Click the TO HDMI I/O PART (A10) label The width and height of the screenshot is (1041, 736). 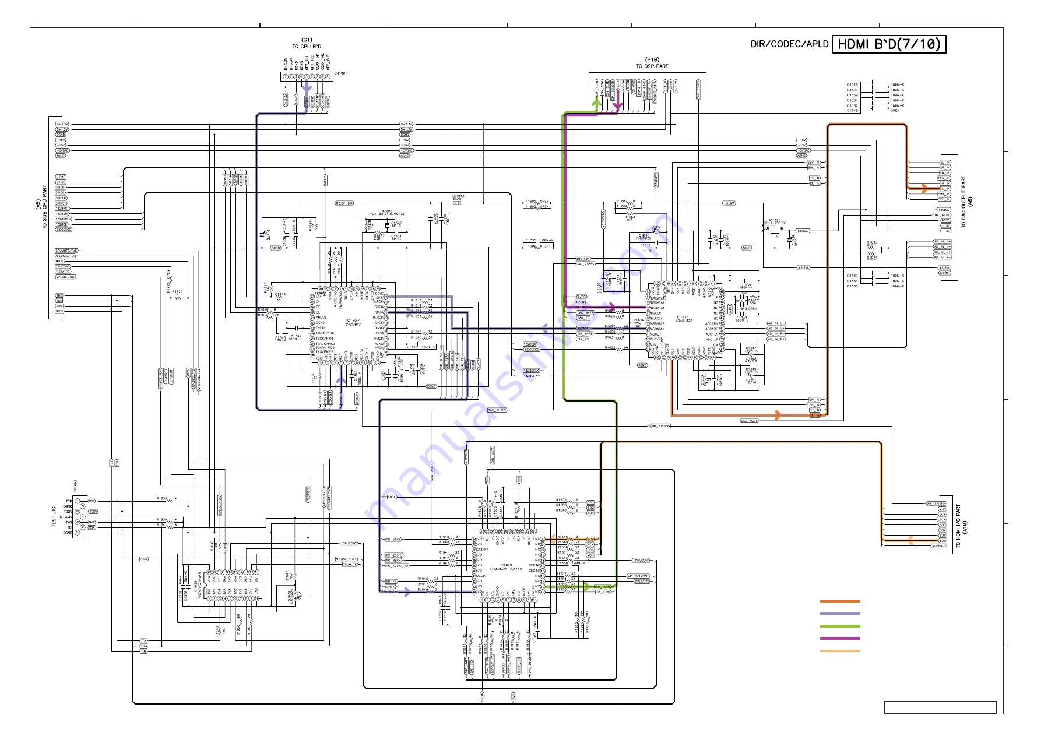point(961,526)
